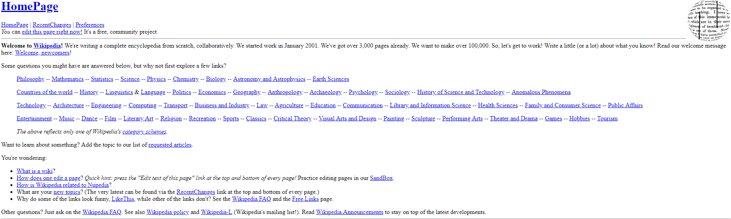731x219 pixels.
Task: Go to the SandBox link
Action: (x=381, y=178)
